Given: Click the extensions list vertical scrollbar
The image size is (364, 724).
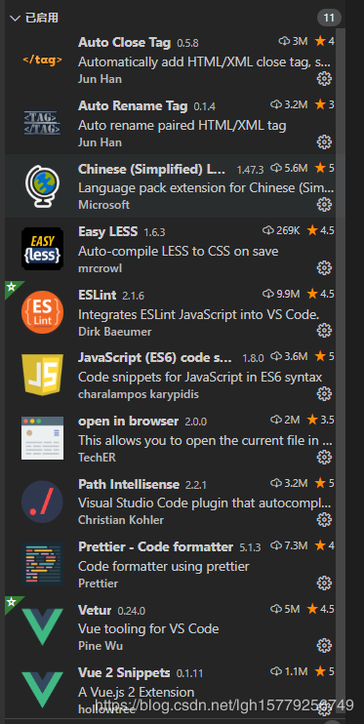Looking at the screenshot, I should (341, 370).
